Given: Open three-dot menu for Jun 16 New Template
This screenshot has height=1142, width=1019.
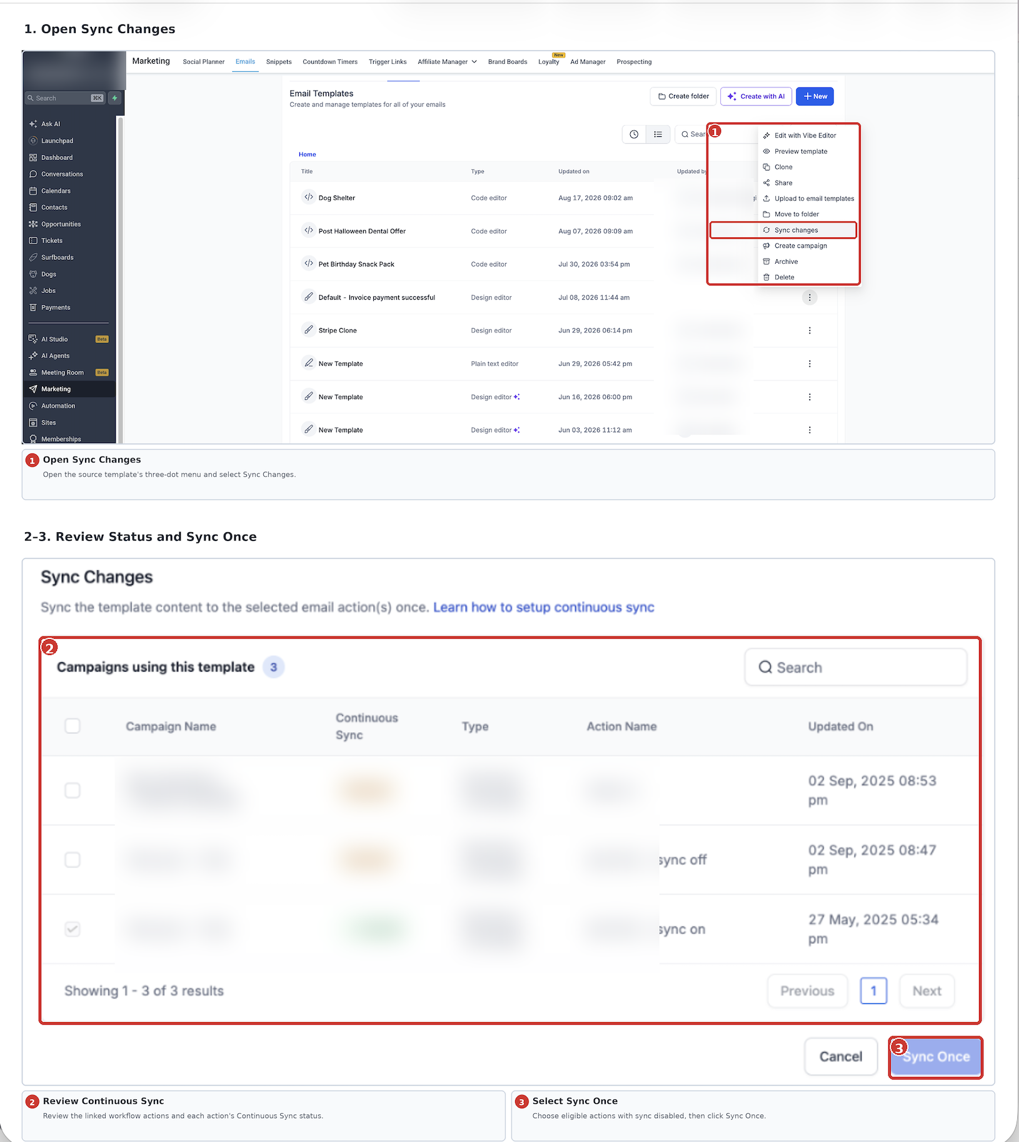Looking at the screenshot, I should (810, 397).
